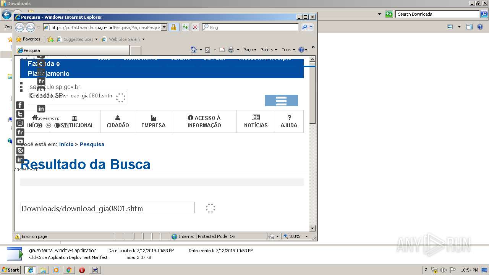Image resolution: width=489 pixels, height=275 pixels.
Task: Open the address bar URL dropdown
Action: pos(164,27)
